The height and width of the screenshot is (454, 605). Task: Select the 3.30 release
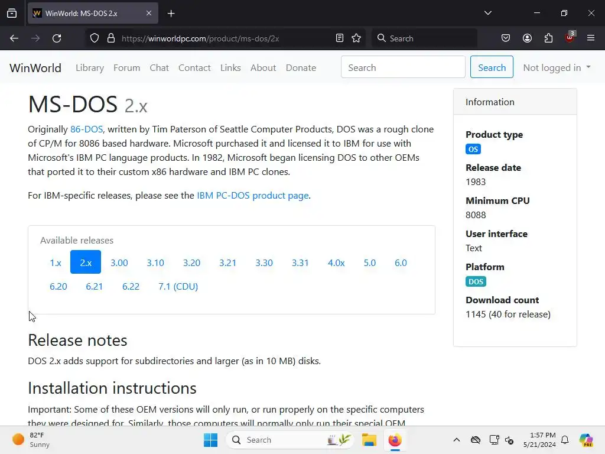pos(264,262)
